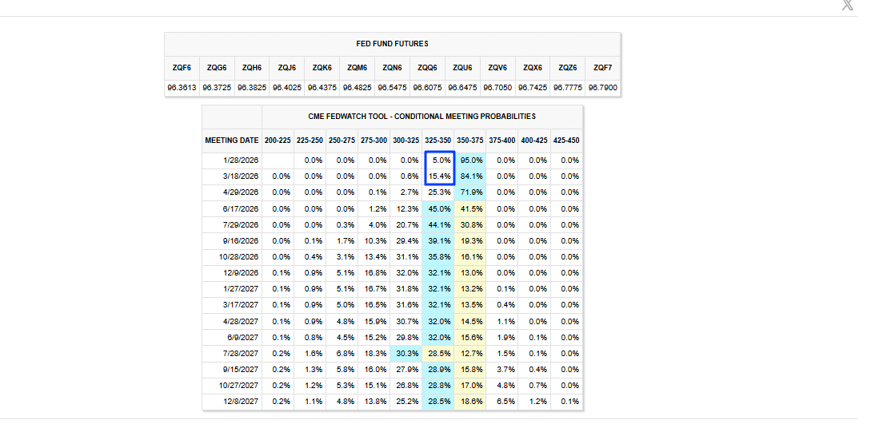The height and width of the screenshot is (424, 875).
Task: Select the 45.0% cell in 6/17/2026 row
Action: click(x=441, y=208)
